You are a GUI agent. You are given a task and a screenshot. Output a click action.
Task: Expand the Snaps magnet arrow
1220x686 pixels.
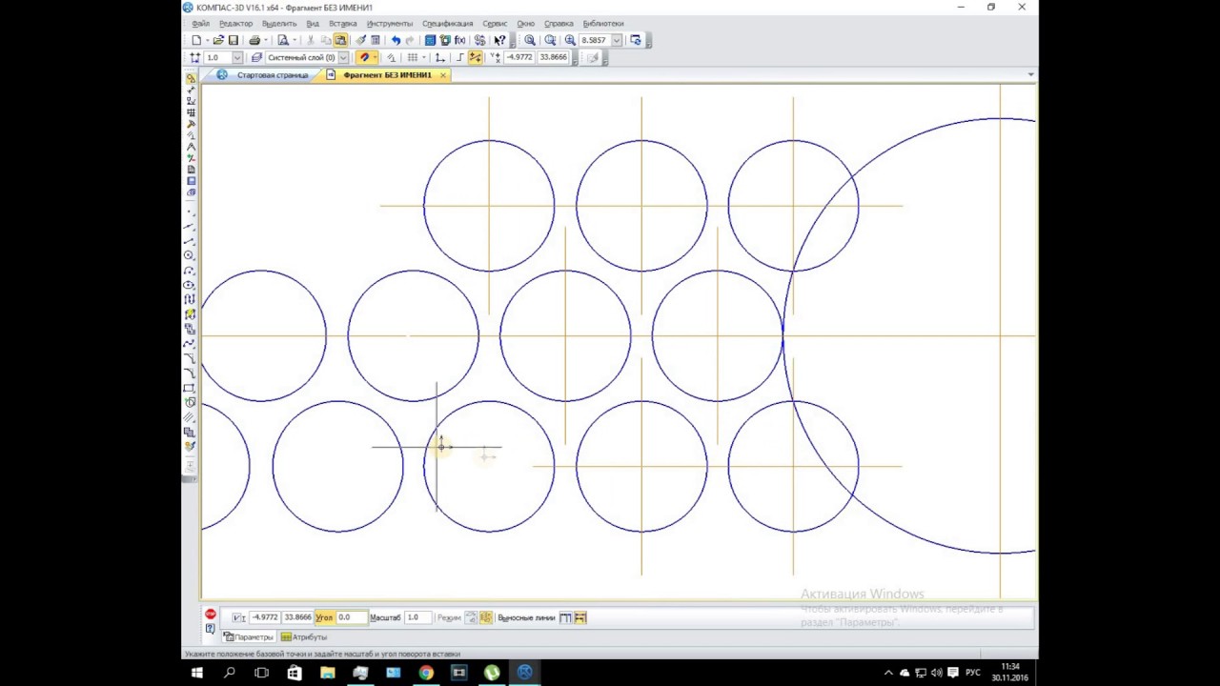pyautogui.click(x=375, y=57)
